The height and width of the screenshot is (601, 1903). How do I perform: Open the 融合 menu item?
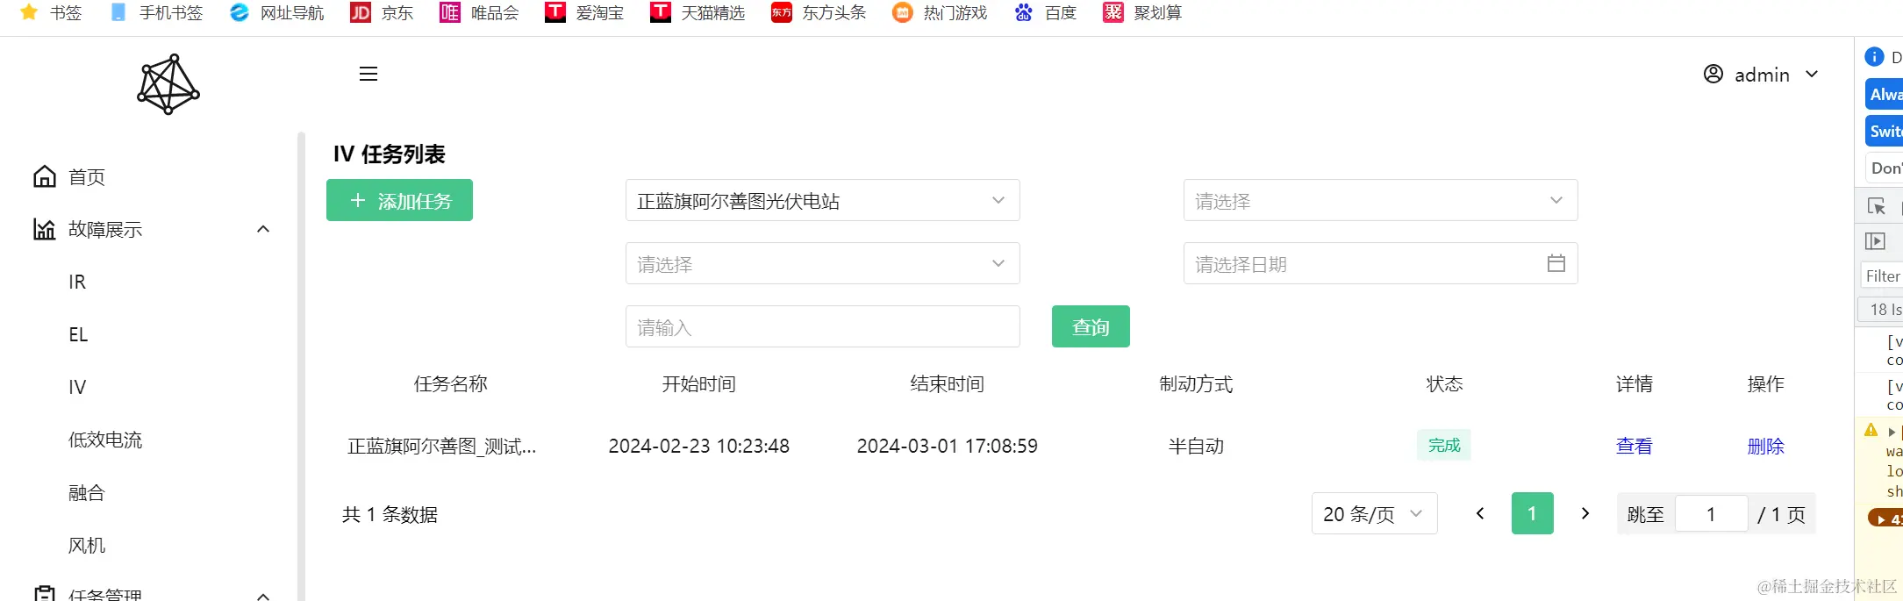click(x=87, y=492)
